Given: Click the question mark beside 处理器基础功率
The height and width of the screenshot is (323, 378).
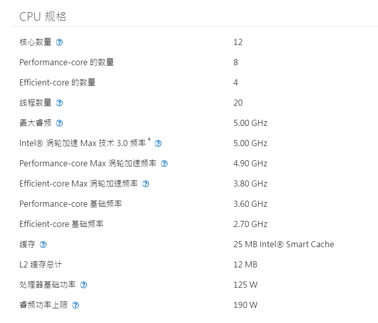Looking at the screenshot, I should coord(83,285).
